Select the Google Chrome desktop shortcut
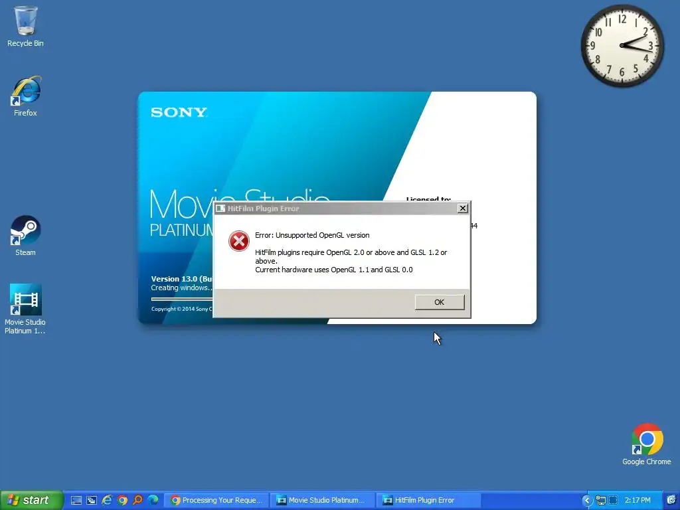Viewport: 680px width, 510px height. [x=647, y=444]
